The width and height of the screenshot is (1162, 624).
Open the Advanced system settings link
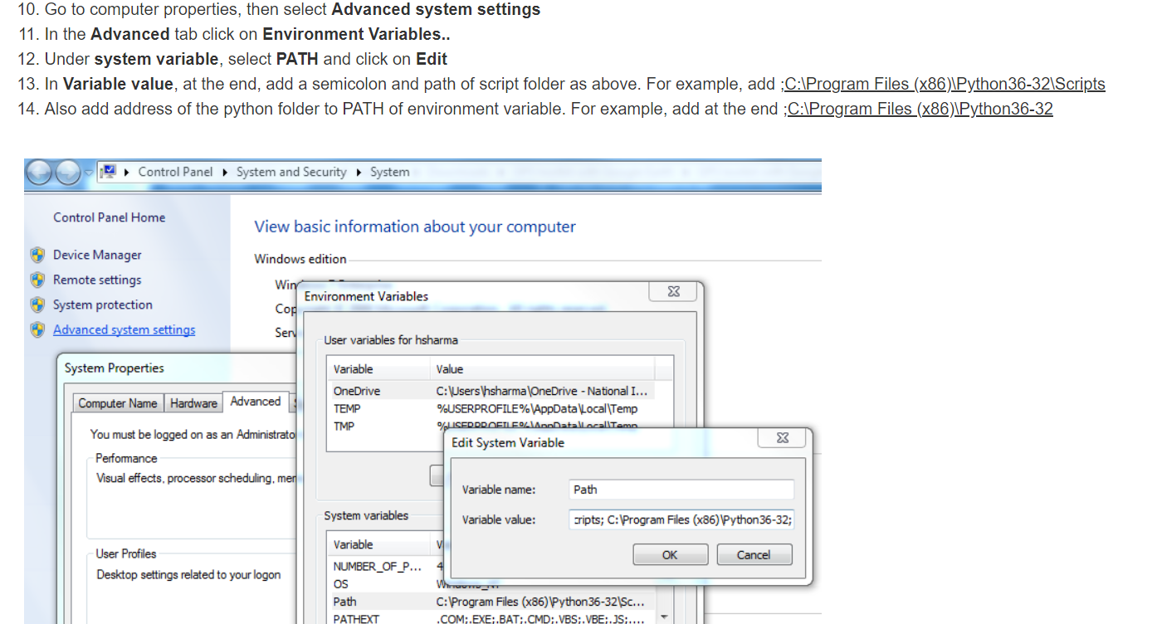click(x=124, y=329)
